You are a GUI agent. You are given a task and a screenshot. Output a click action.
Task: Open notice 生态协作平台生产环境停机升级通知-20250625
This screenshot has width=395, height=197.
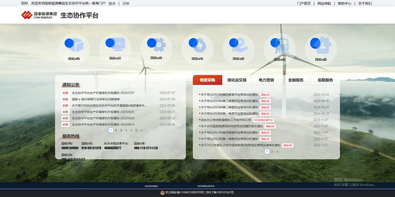click(103, 112)
